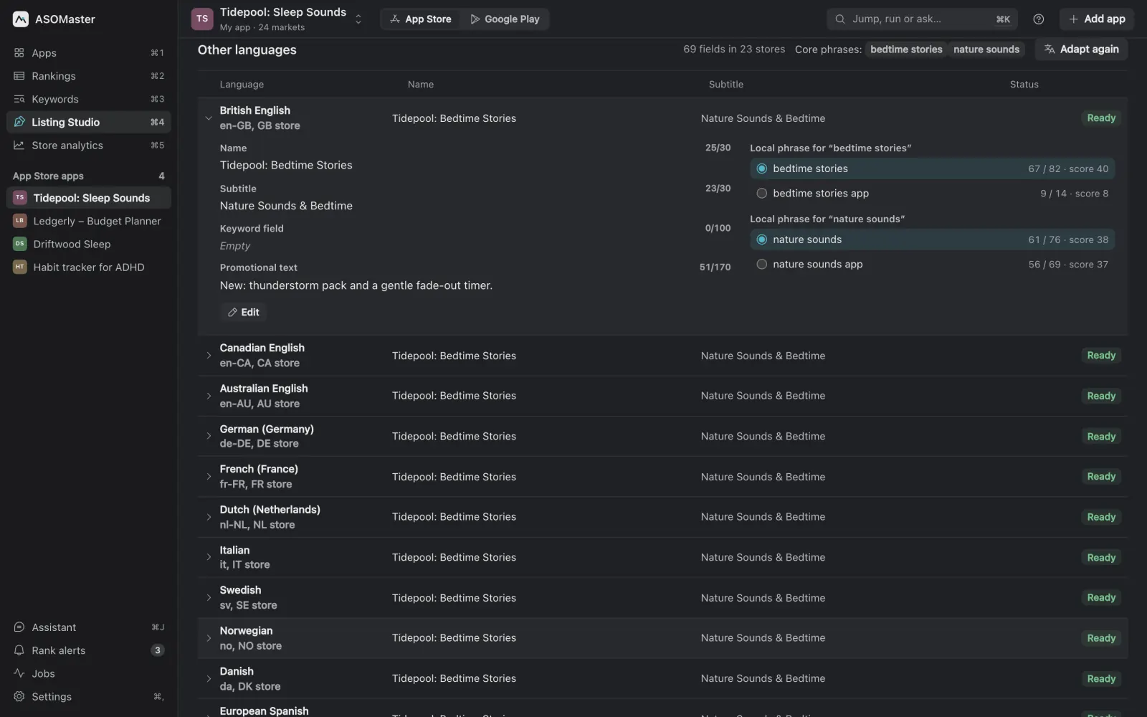
Task: Expand the Australian English row
Action: 209,396
